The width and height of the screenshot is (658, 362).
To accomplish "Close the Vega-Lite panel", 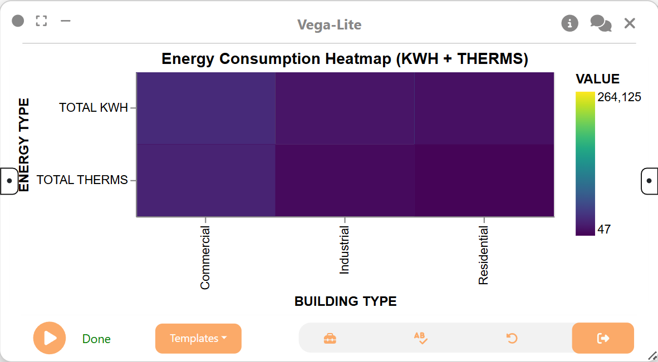I will pos(630,23).
